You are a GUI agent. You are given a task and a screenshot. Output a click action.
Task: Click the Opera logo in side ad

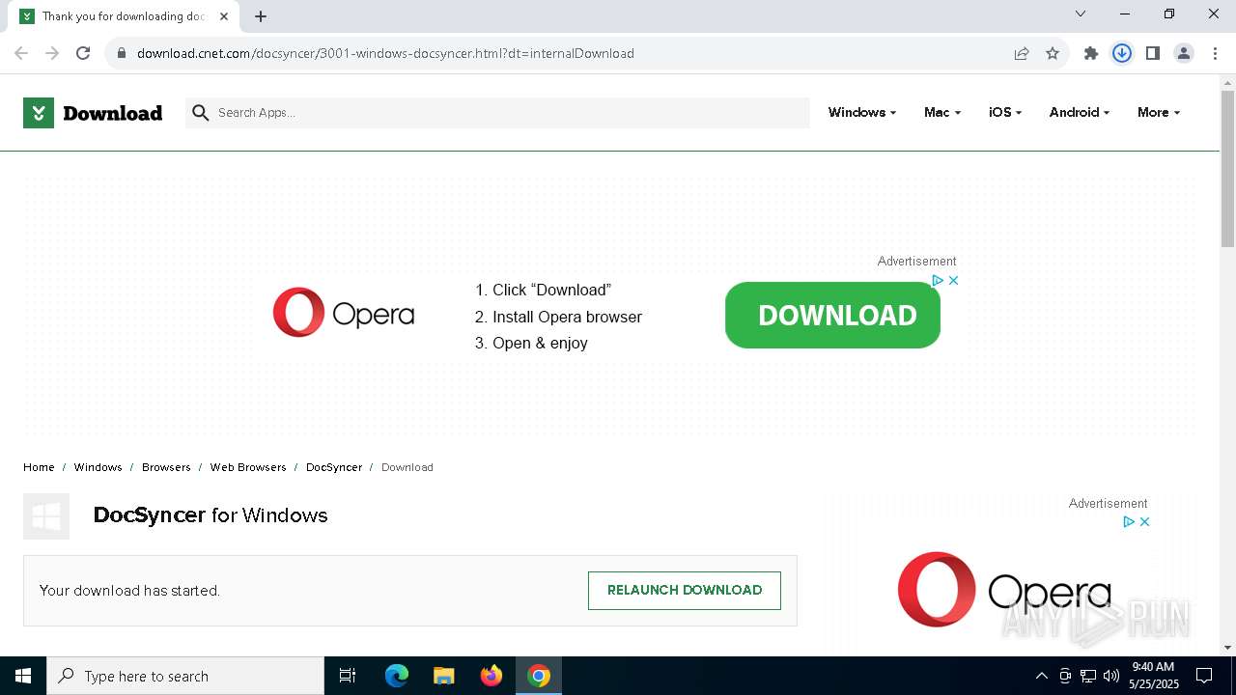[1004, 590]
